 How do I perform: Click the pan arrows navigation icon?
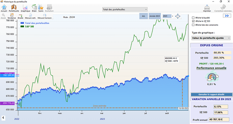pos(178,16)
